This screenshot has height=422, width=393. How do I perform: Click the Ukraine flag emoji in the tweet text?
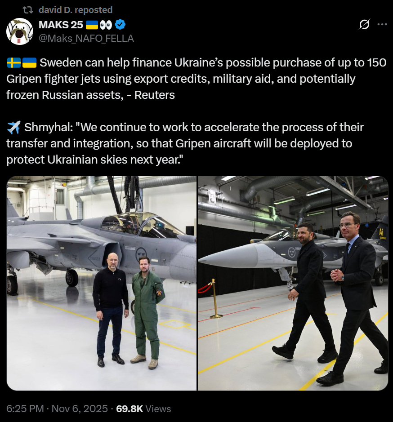[x=29, y=63]
